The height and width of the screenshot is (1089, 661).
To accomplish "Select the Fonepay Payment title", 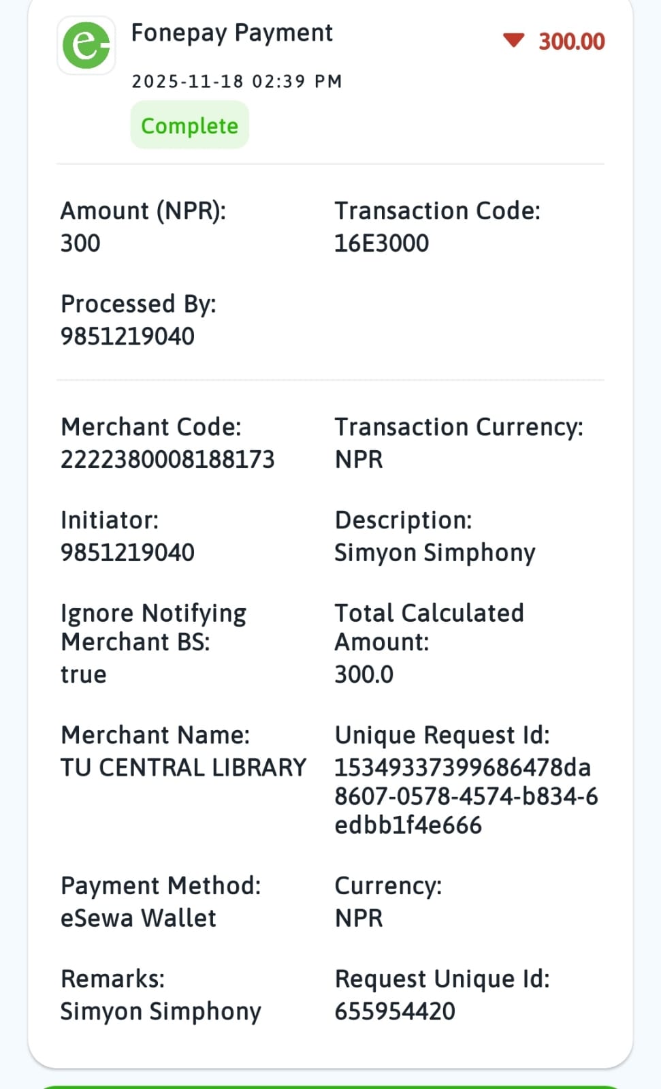I will click(x=231, y=33).
